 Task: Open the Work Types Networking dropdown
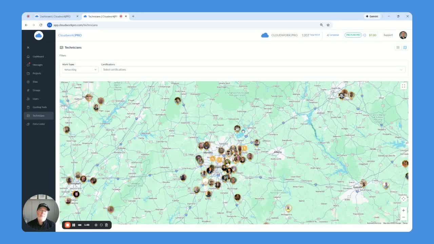tap(80, 69)
